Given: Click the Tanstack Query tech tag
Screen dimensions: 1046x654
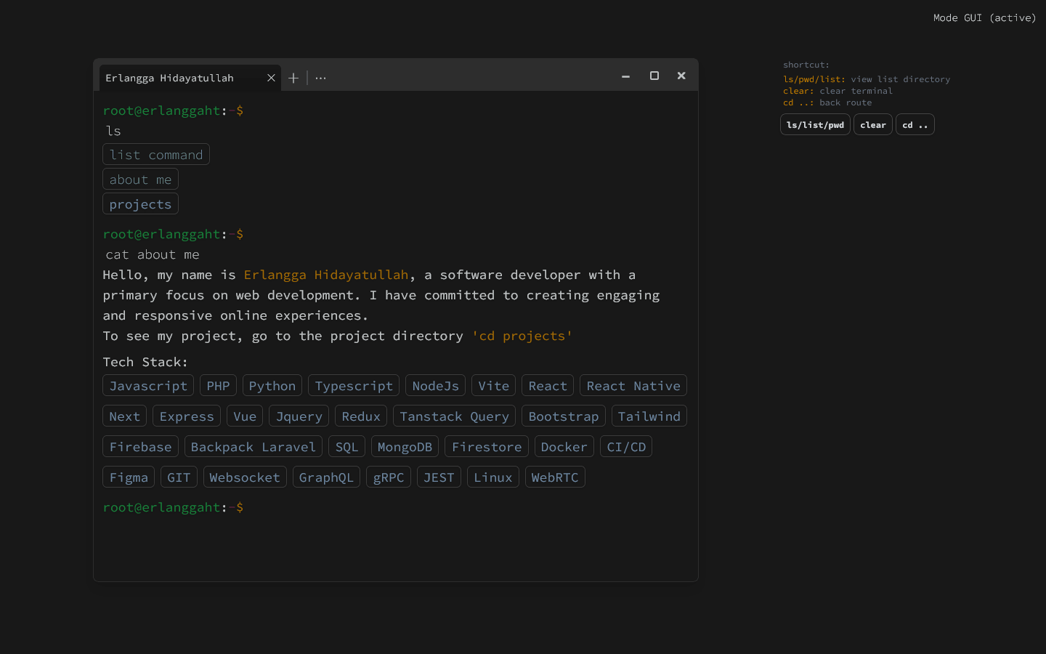Looking at the screenshot, I should click(x=454, y=416).
